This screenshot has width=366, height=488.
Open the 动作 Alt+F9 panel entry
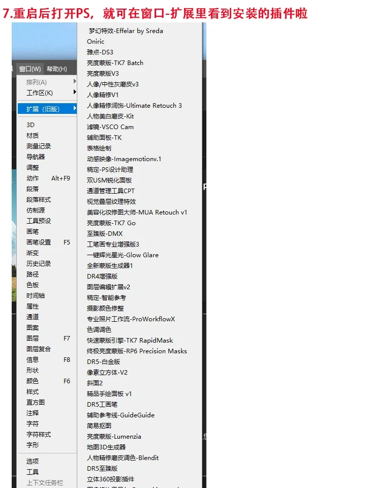click(x=47, y=178)
